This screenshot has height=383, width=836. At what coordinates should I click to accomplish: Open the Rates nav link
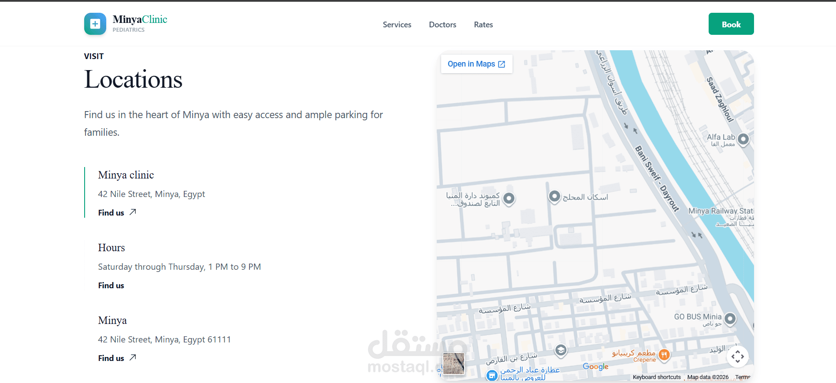coord(483,25)
